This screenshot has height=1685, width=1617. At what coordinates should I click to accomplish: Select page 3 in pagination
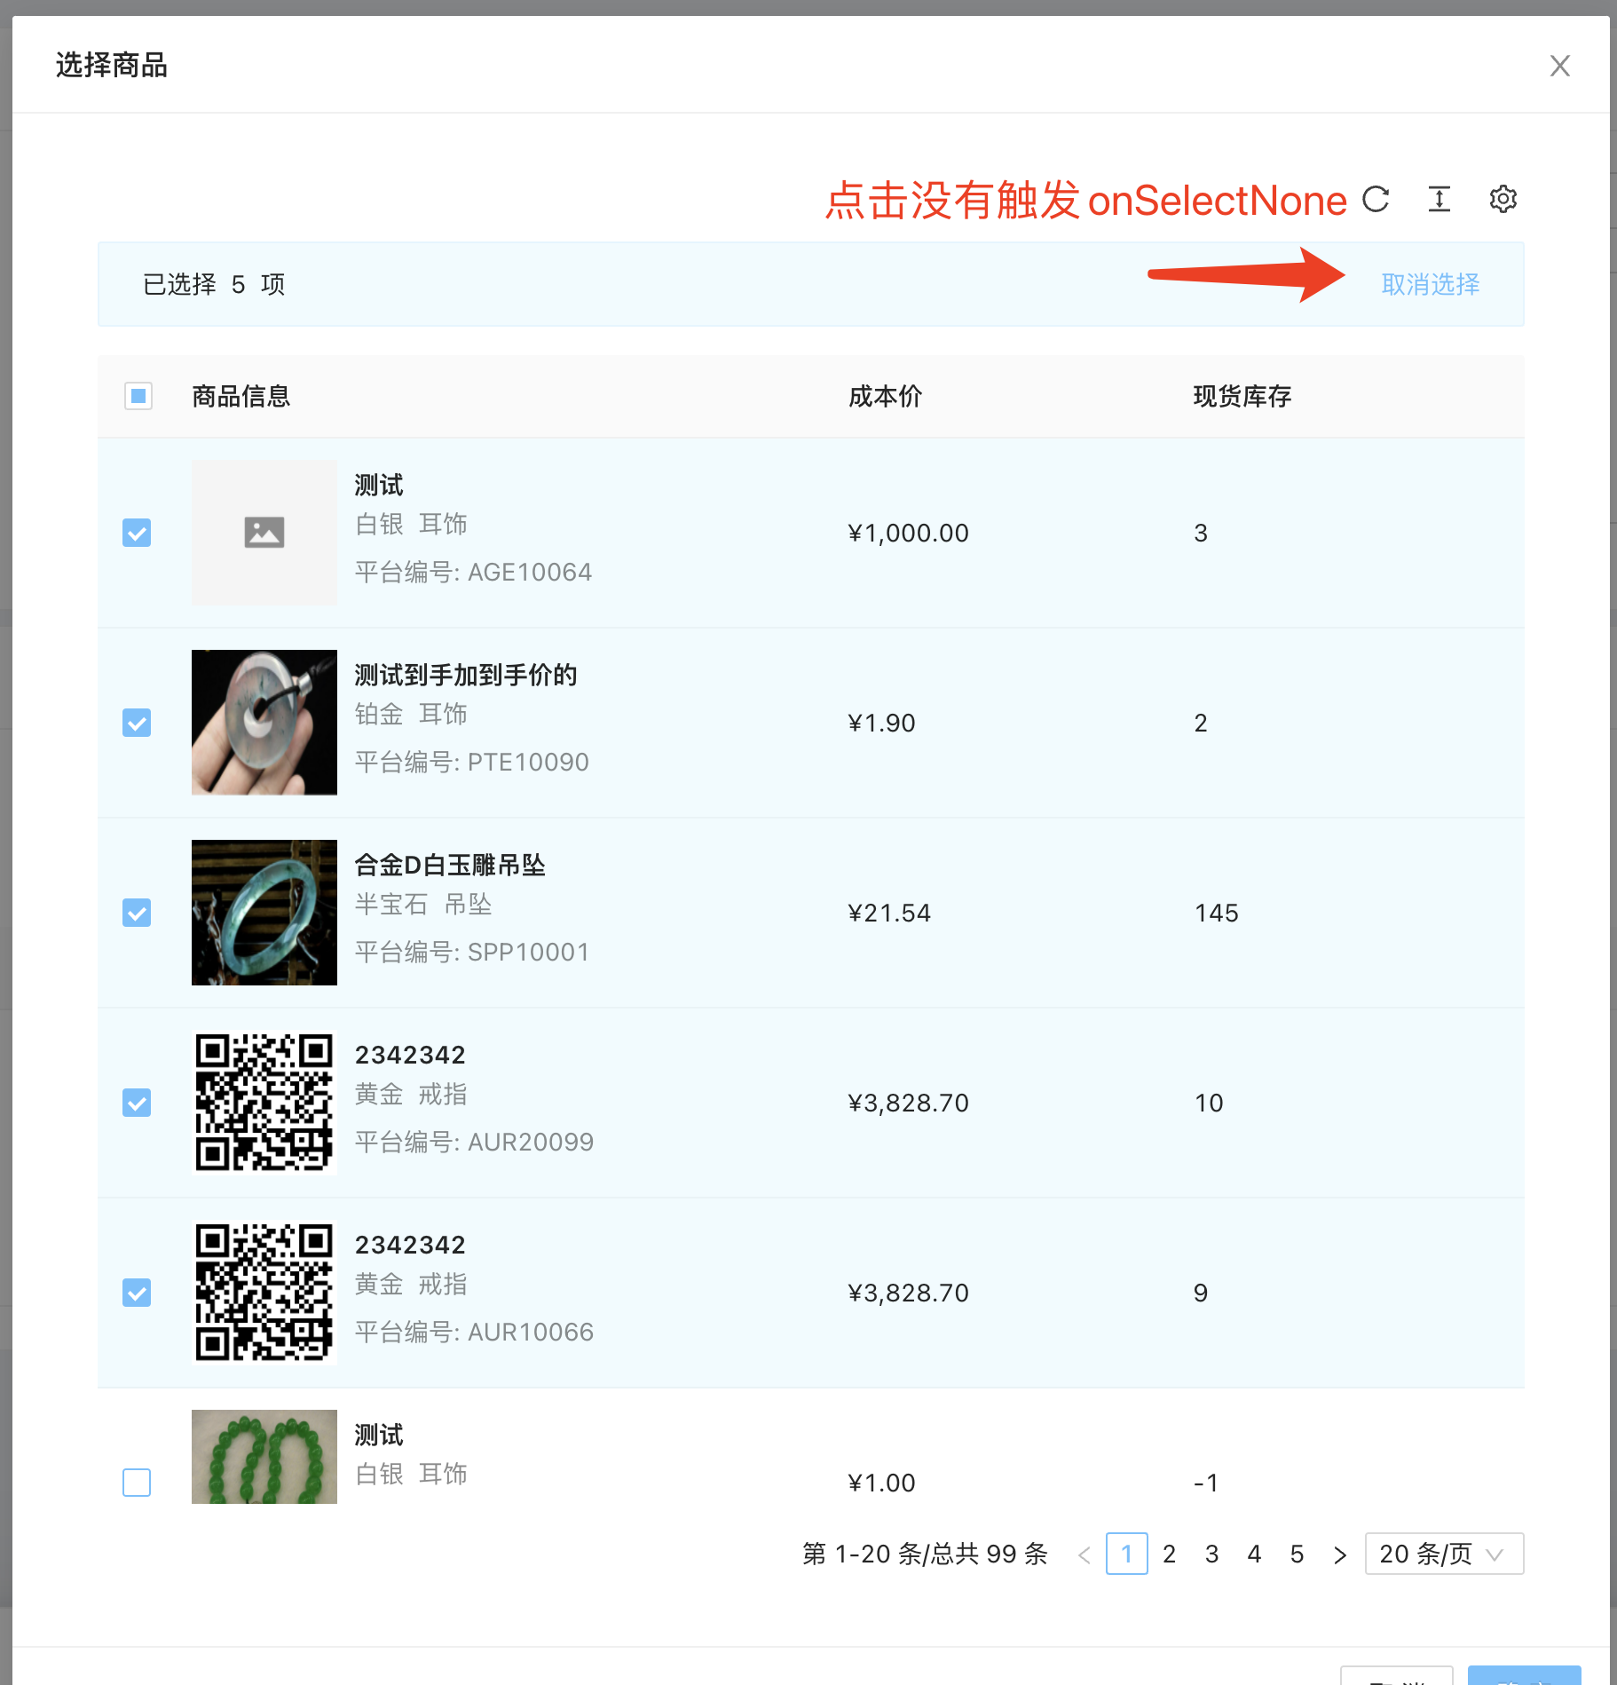1211,1554
